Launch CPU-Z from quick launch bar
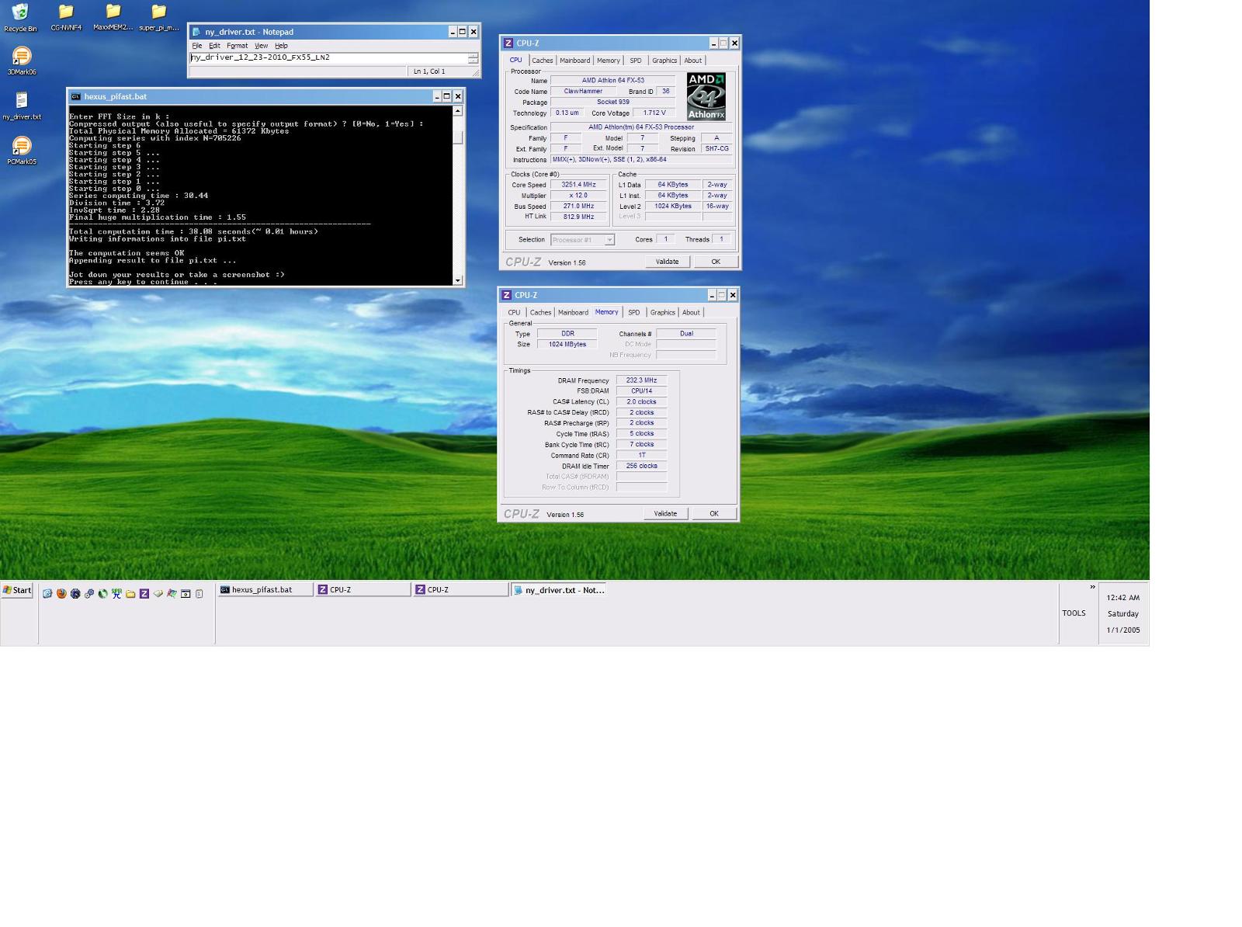This screenshot has width=1242, height=927. (144, 593)
